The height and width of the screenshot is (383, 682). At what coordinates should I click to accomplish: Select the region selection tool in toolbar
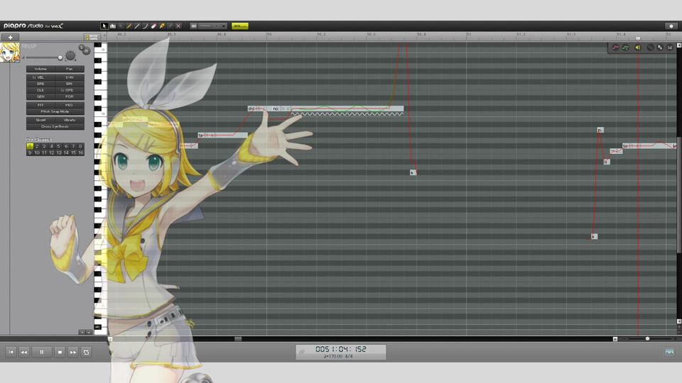(x=113, y=26)
